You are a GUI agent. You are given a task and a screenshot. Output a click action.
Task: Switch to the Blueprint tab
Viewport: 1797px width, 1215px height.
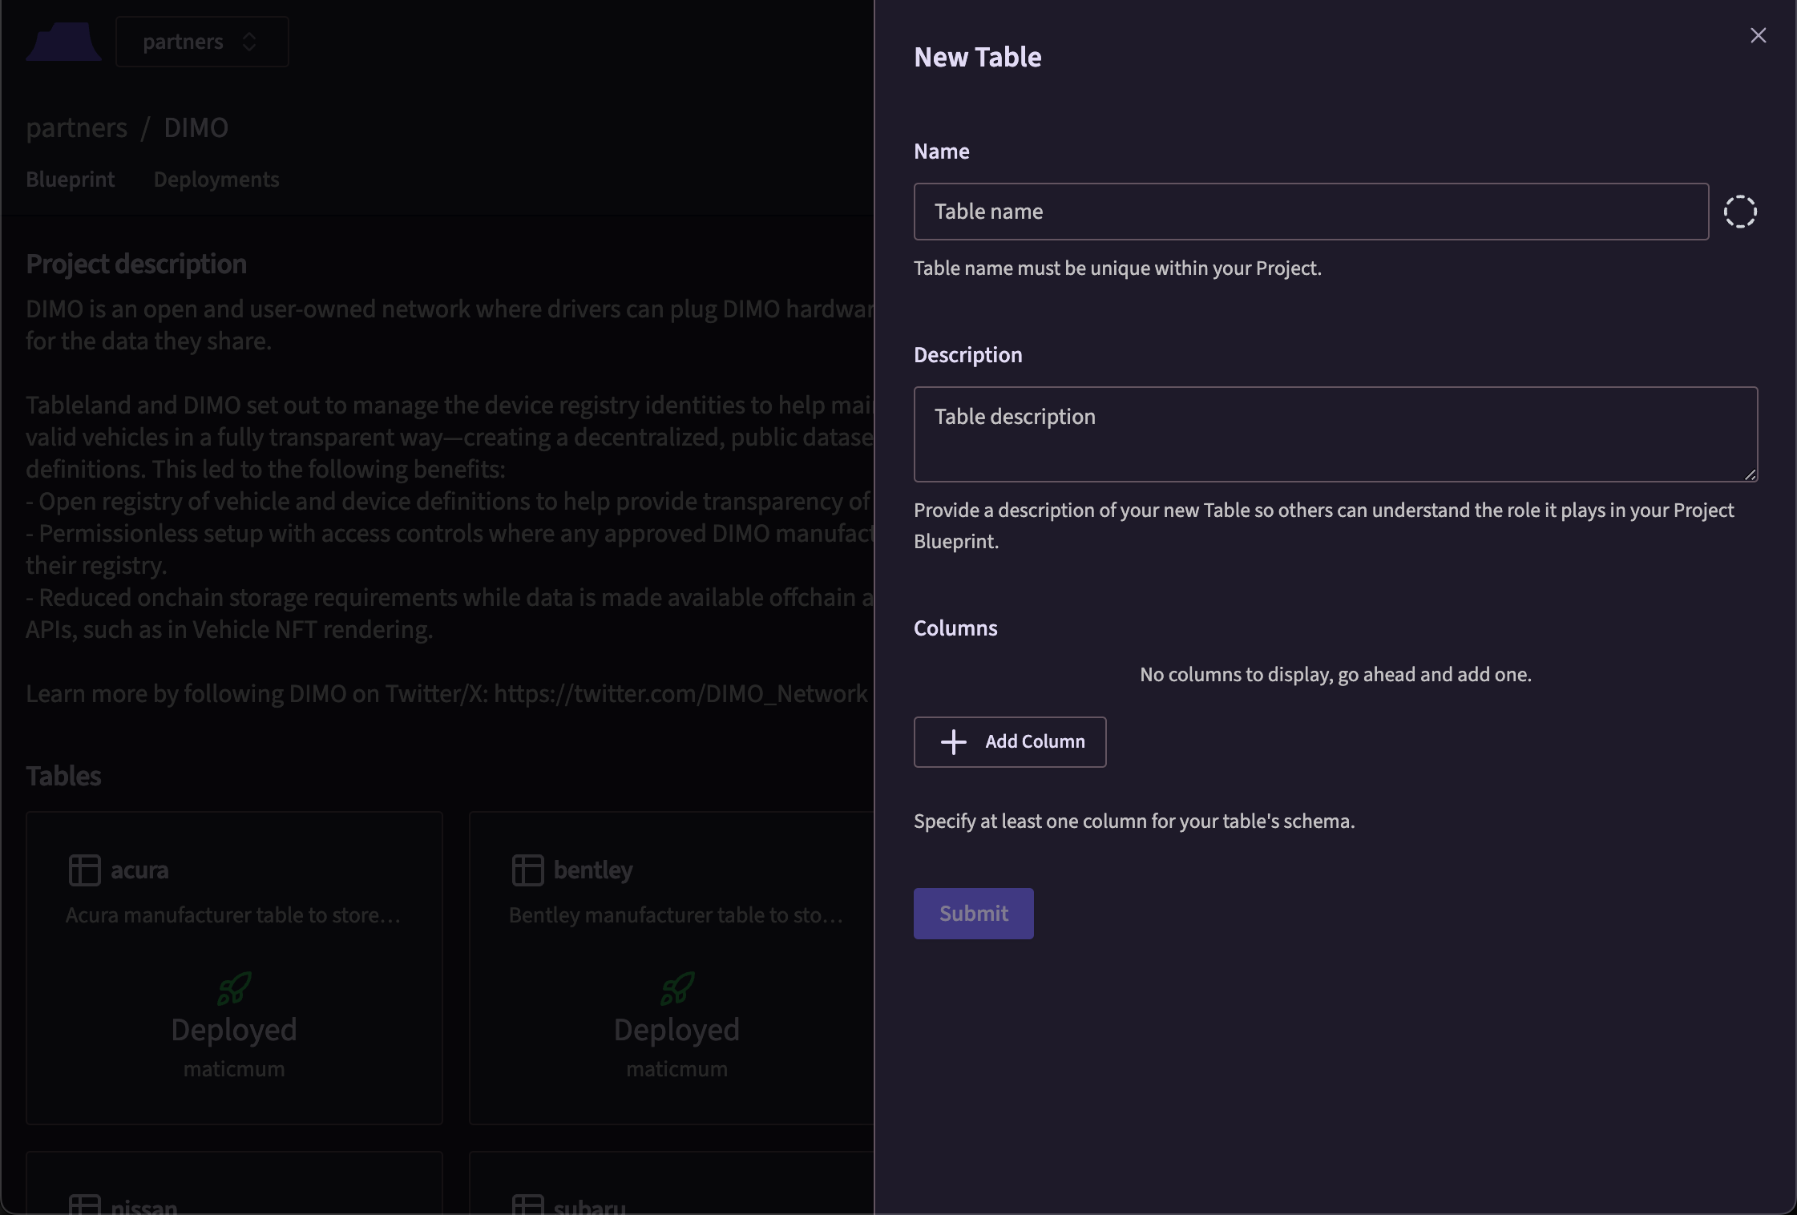tap(71, 180)
